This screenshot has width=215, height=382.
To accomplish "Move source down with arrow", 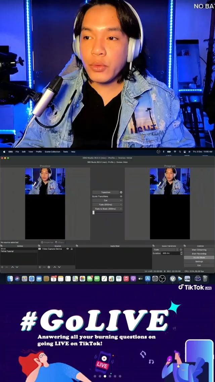I will (x=59, y=267).
